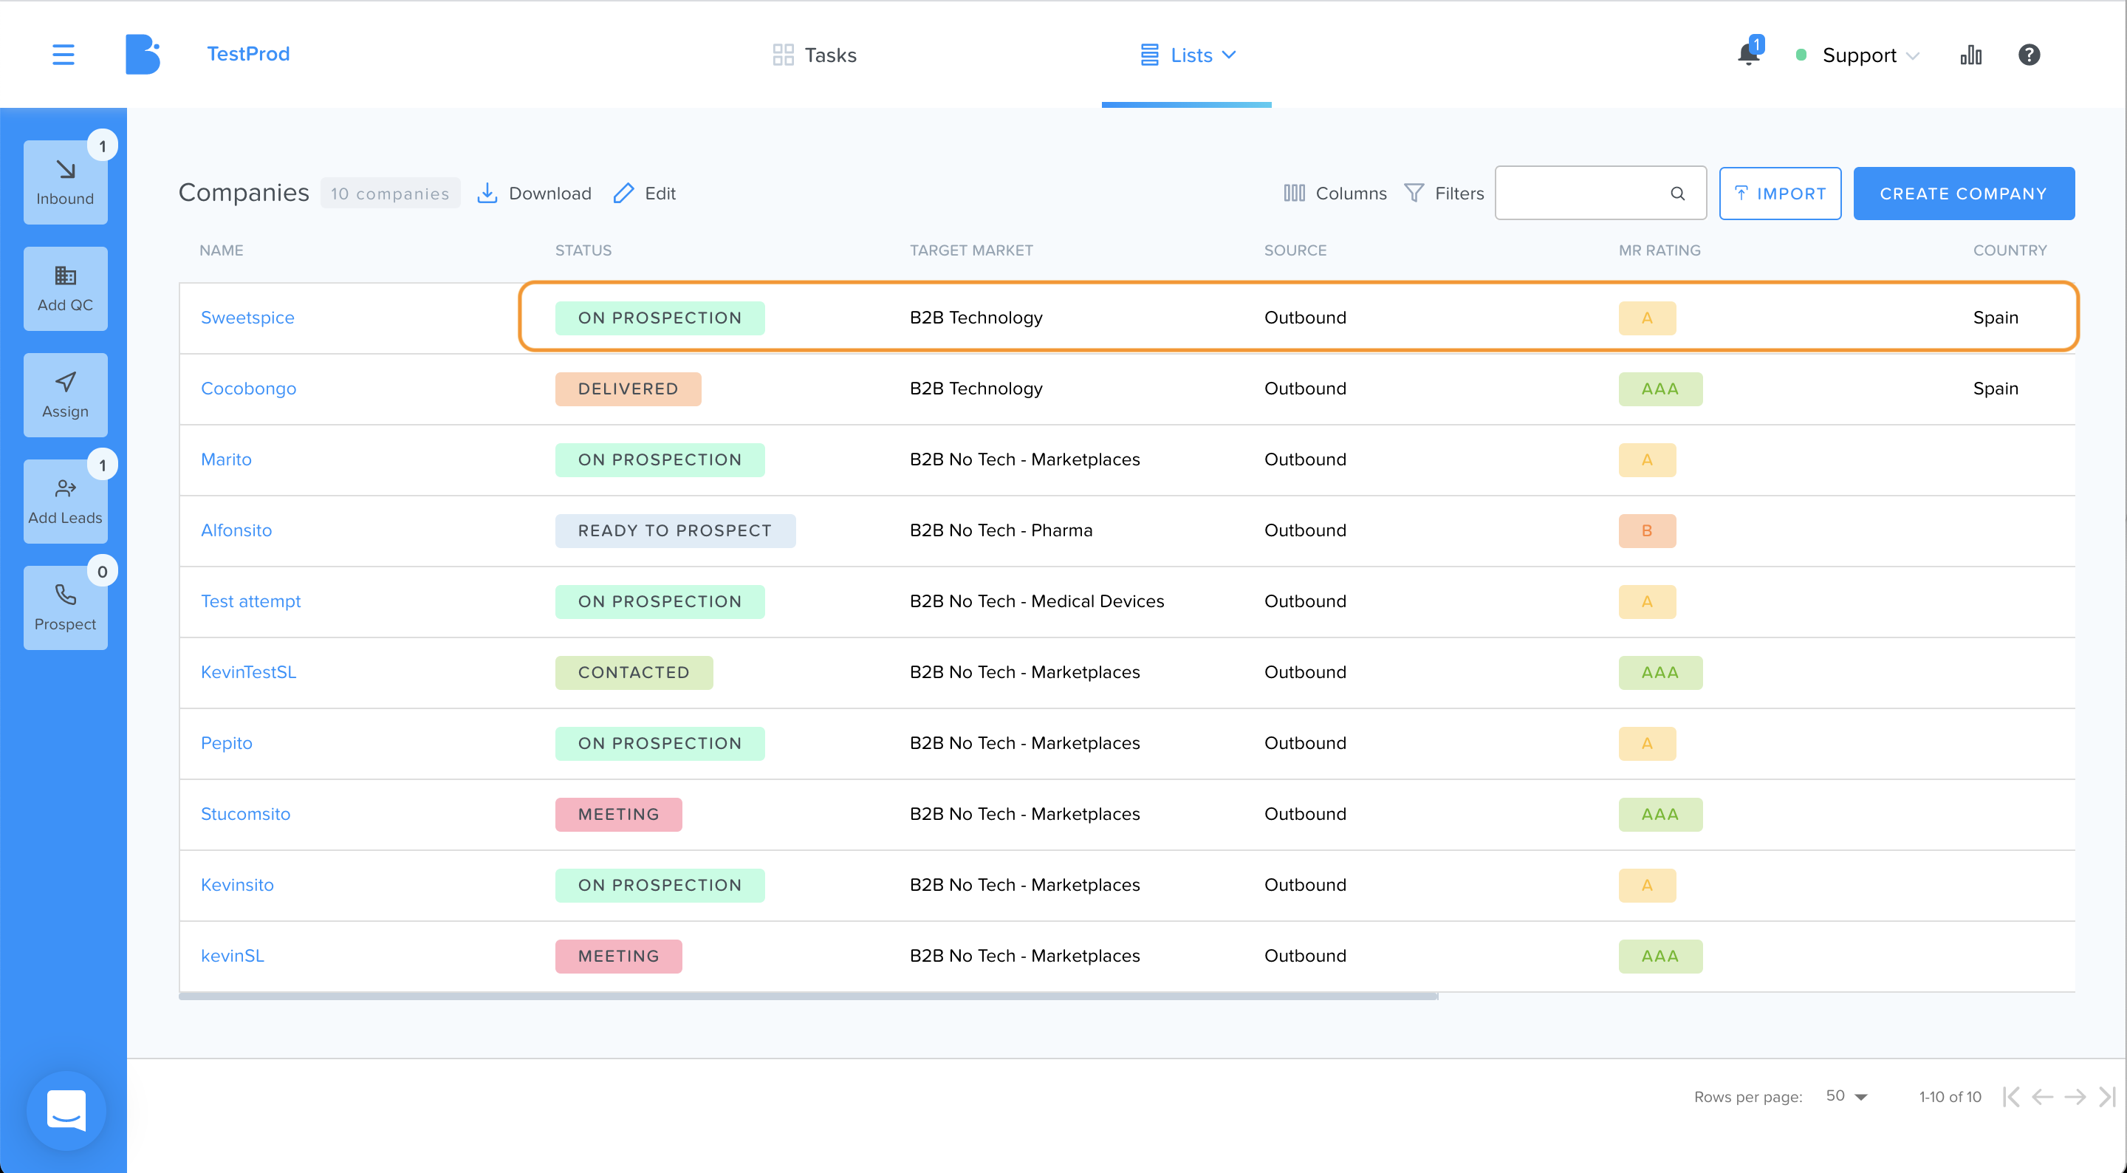This screenshot has width=2127, height=1173.
Task: Click the 10 companies count label
Action: [391, 194]
